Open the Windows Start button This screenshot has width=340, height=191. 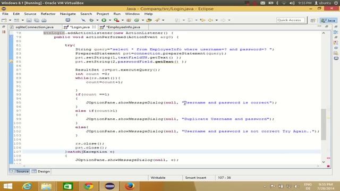pyautogui.click(x=8, y=186)
